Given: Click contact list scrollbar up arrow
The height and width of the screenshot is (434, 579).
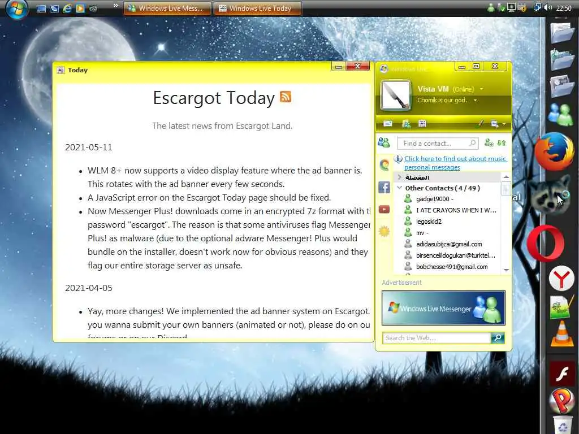Looking at the screenshot, I should click(x=506, y=177).
